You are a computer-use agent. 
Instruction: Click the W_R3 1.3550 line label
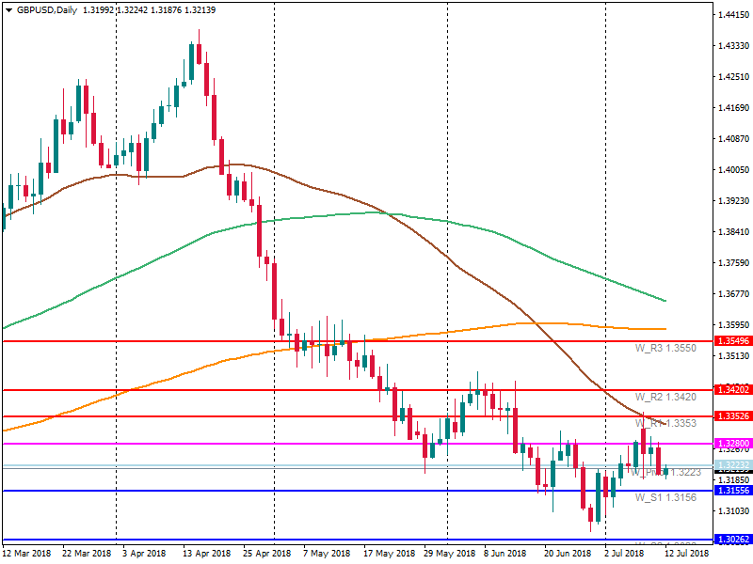click(665, 349)
